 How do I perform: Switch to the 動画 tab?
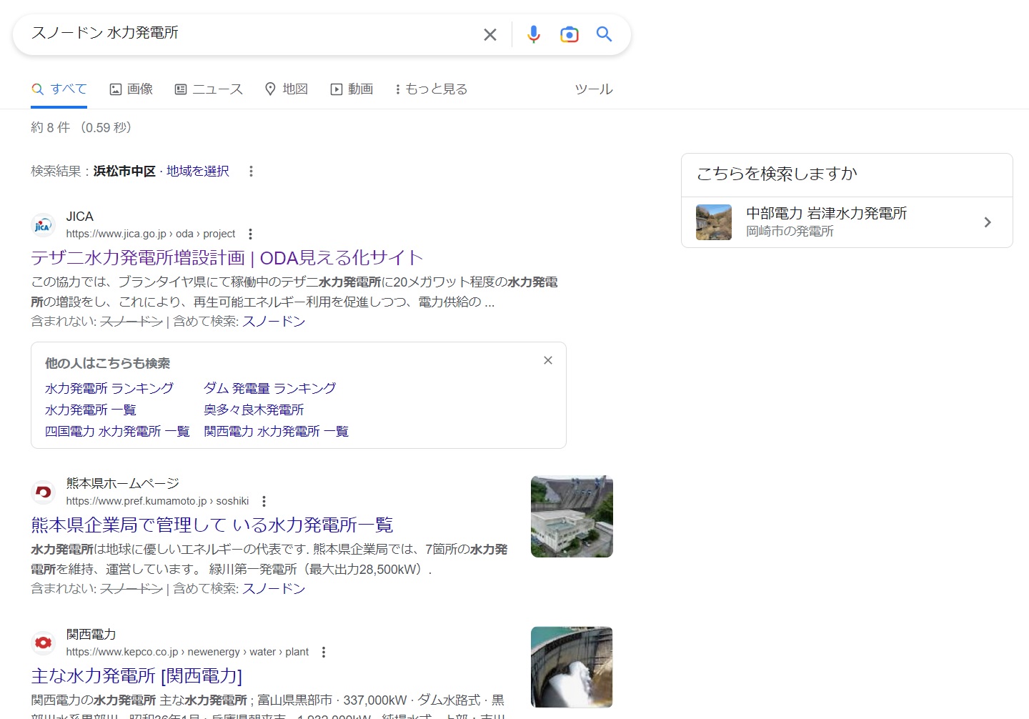[352, 89]
